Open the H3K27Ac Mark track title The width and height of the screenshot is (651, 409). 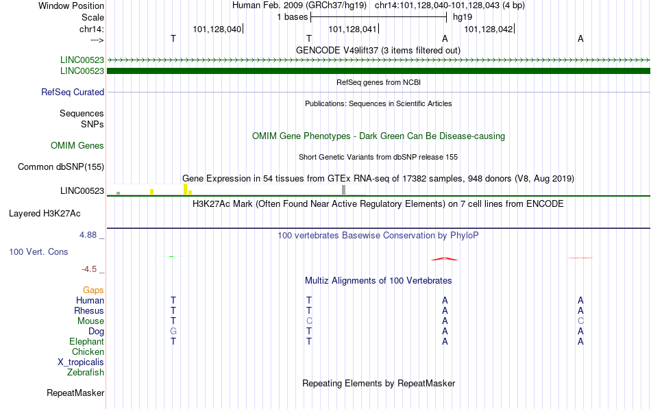(x=378, y=204)
